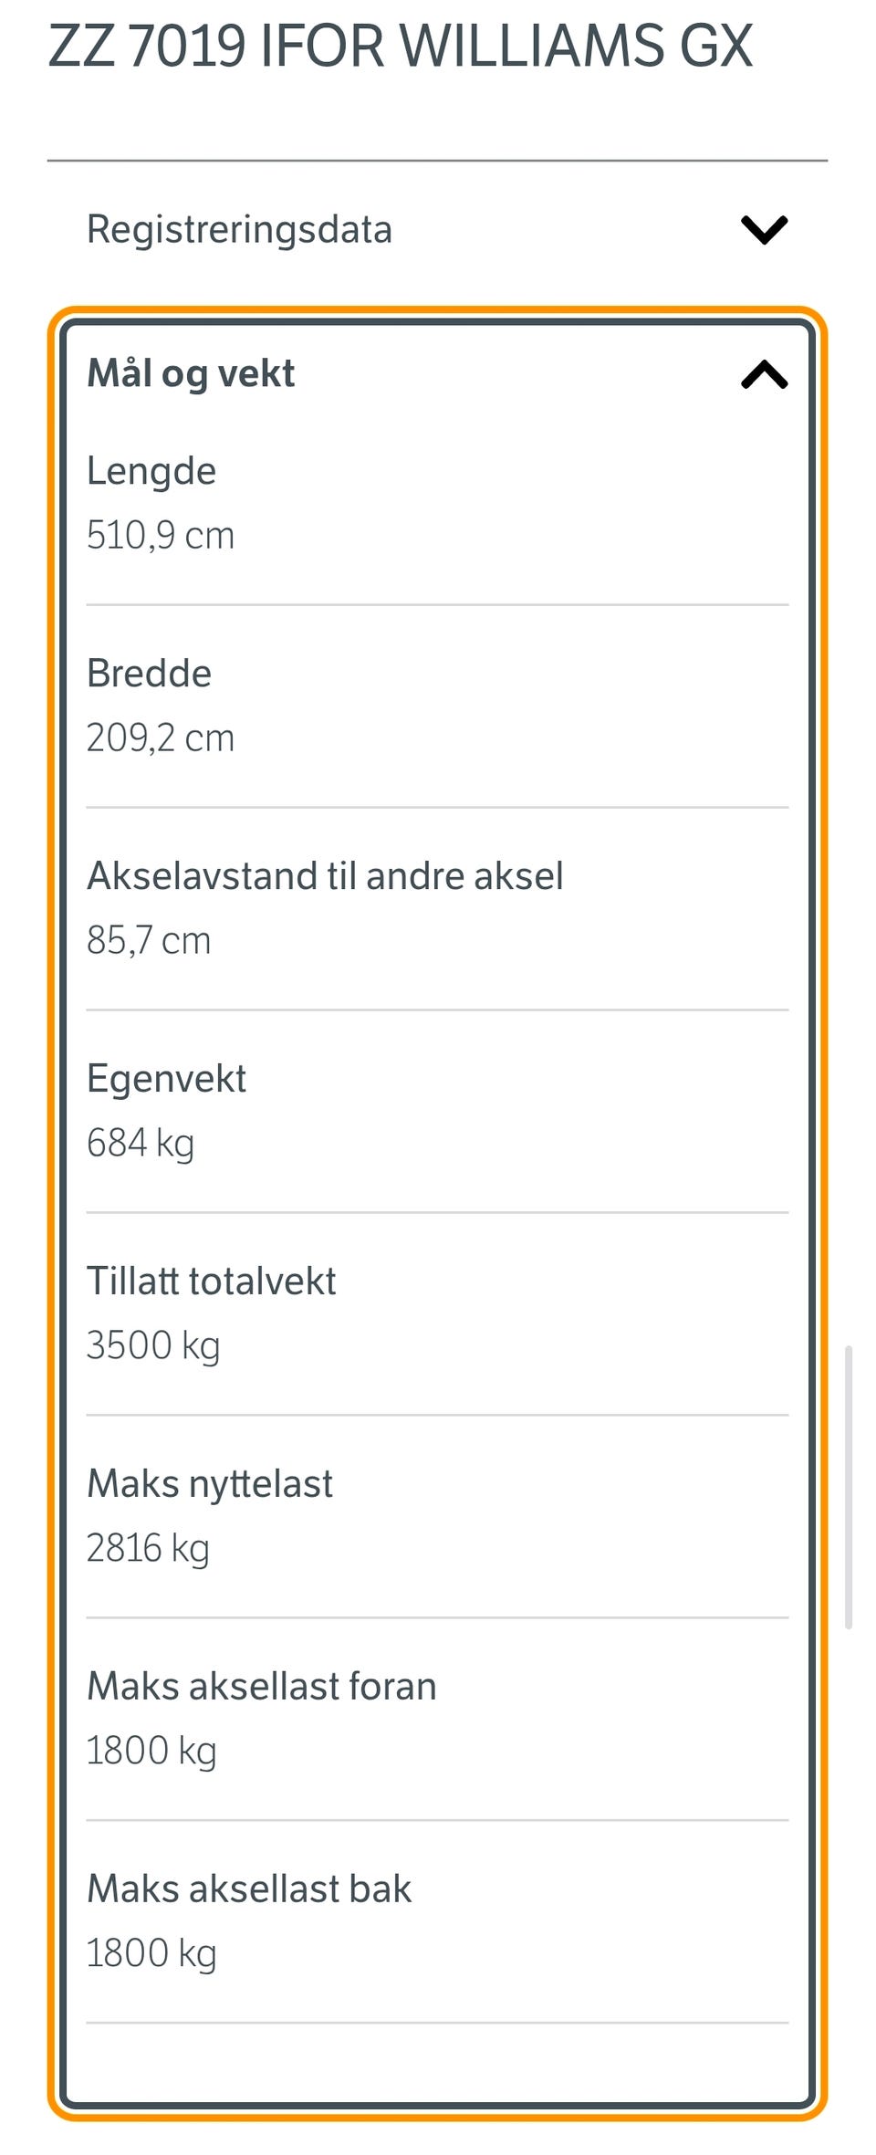Click the Lengde label
This screenshot has width=876, height=2155.
(151, 471)
